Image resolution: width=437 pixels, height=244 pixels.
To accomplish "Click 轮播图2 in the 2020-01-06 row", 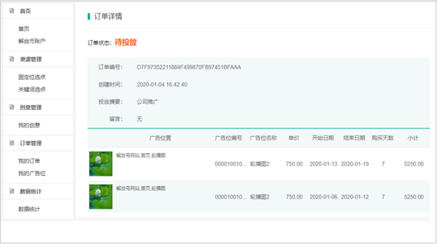I will point(260,197).
